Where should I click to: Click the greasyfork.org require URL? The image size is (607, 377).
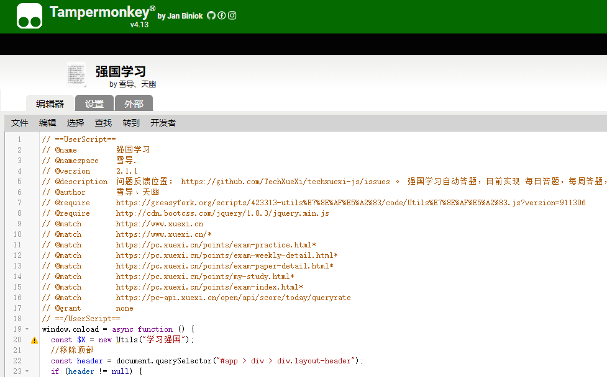click(x=351, y=203)
